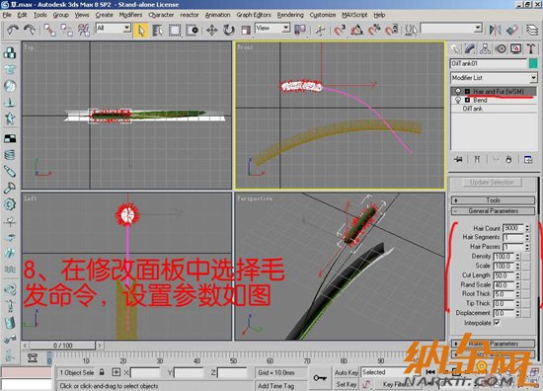Activate Select and Rotate tool
This screenshot has width=543, height=391.
click(229, 31)
